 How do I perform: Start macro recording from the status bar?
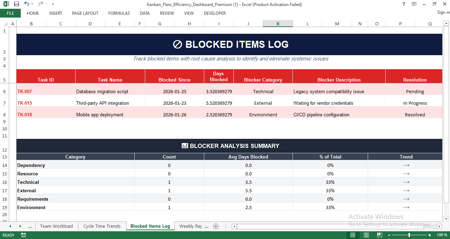click(23, 235)
